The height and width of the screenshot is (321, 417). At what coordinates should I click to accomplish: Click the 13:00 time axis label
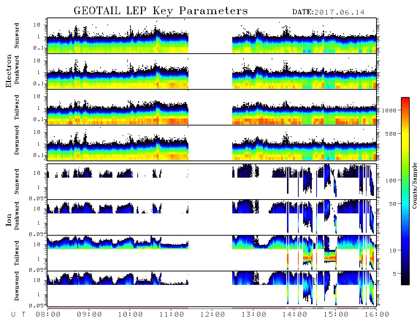pos(254,314)
